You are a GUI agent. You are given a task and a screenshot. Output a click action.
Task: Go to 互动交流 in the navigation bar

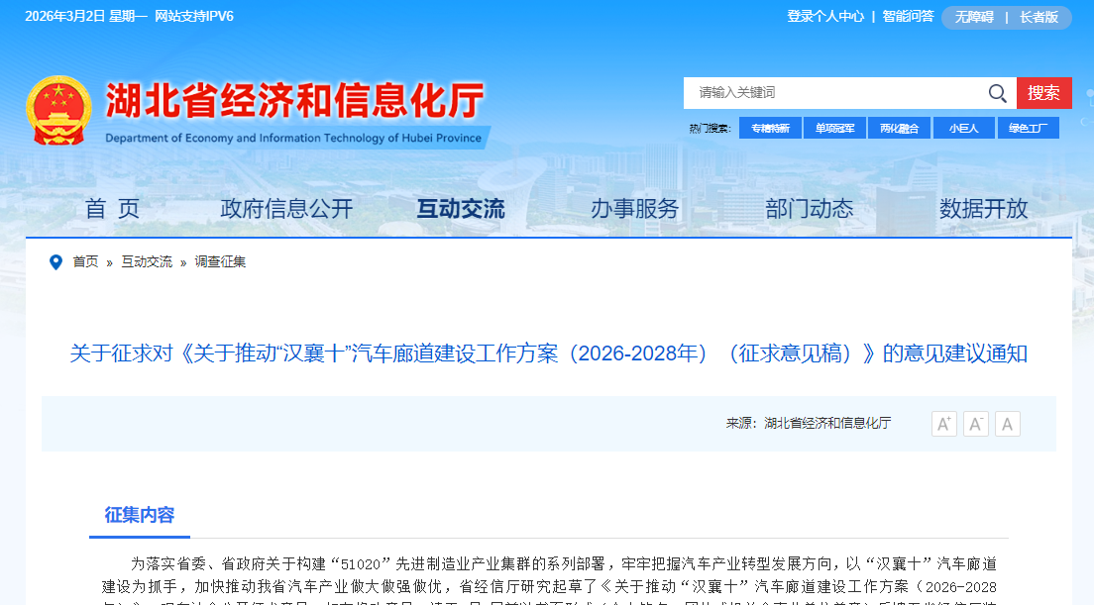coord(461,209)
